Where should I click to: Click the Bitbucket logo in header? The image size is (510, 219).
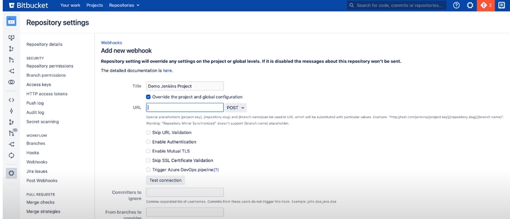[28, 5]
